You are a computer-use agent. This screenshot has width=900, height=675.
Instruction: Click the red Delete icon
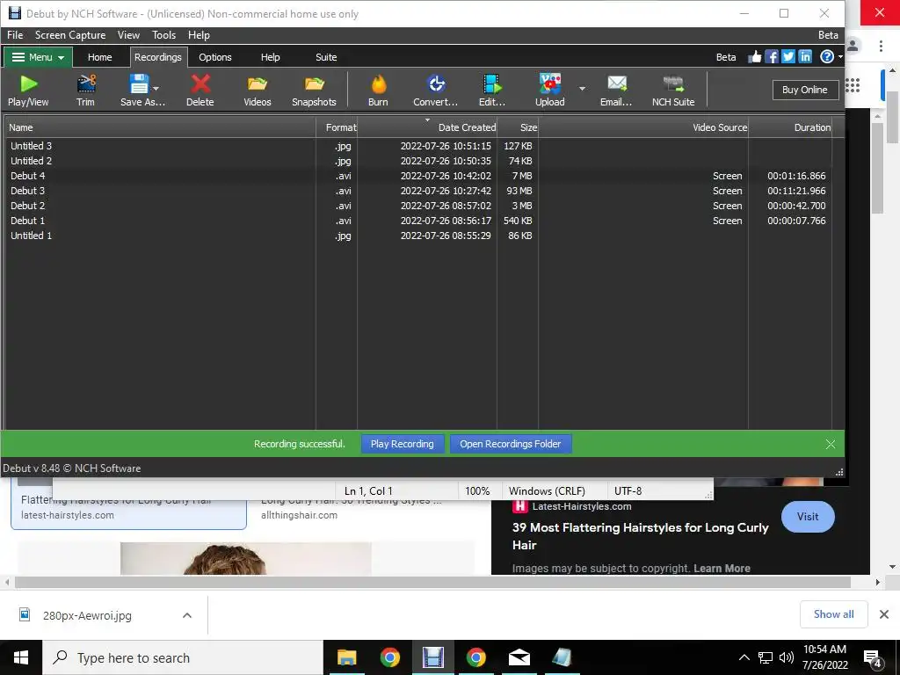[x=200, y=83]
